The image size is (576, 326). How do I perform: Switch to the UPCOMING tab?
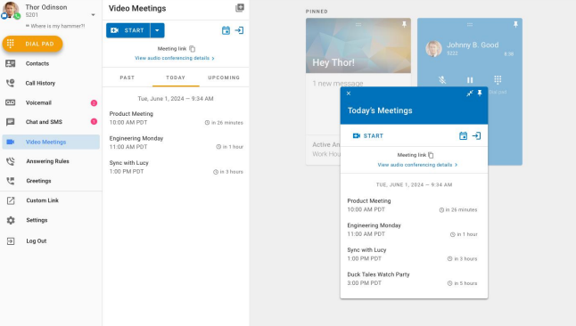pyautogui.click(x=224, y=77)
